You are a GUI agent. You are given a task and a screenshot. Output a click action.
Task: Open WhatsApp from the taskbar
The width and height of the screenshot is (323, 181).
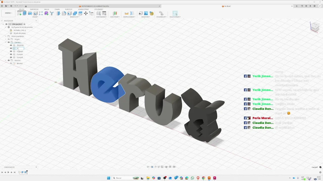coord(193,178)
